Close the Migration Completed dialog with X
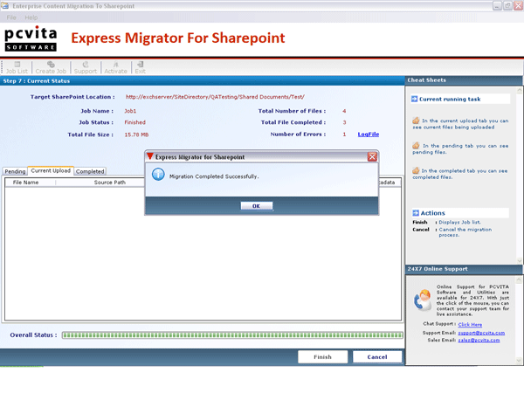The image size is (524, 393). [372, 156]
